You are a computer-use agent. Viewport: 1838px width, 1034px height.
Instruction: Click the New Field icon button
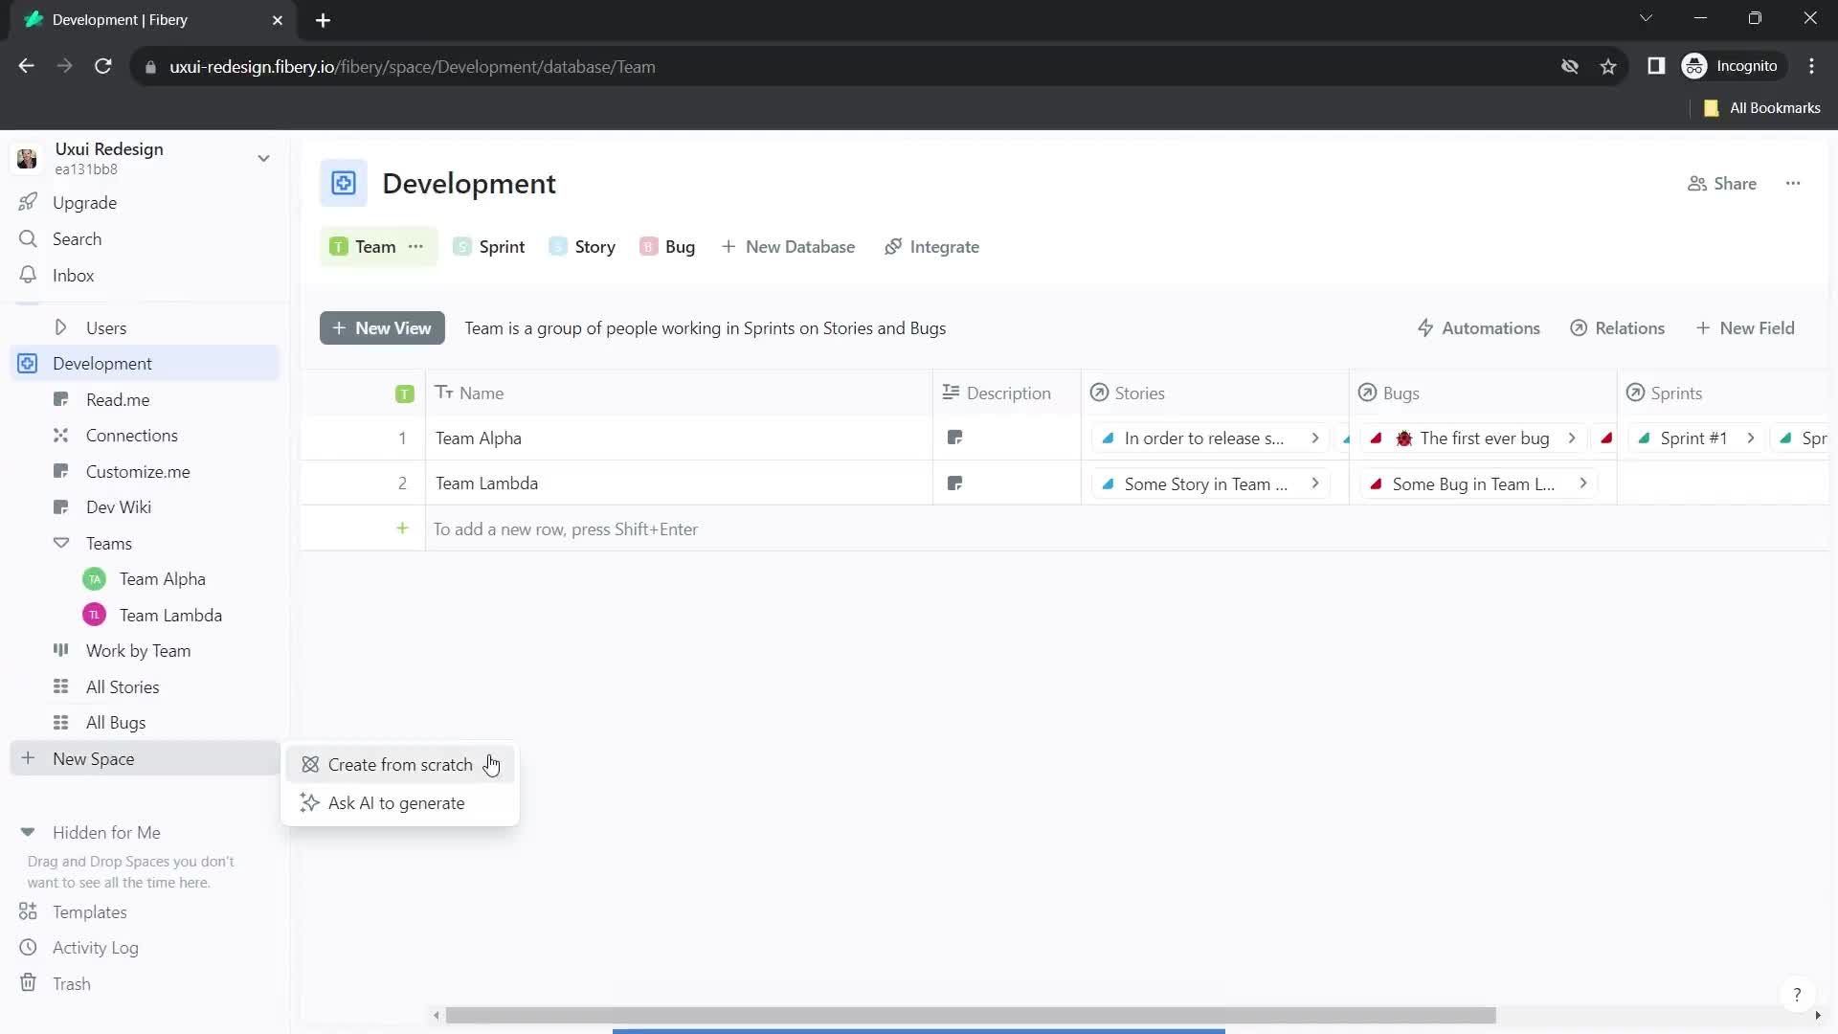tap(1704, 328)
